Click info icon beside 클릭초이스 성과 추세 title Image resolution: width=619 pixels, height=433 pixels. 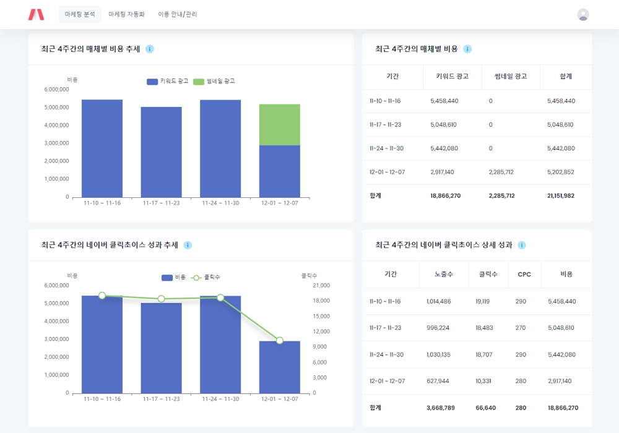[x=188, y=245]
